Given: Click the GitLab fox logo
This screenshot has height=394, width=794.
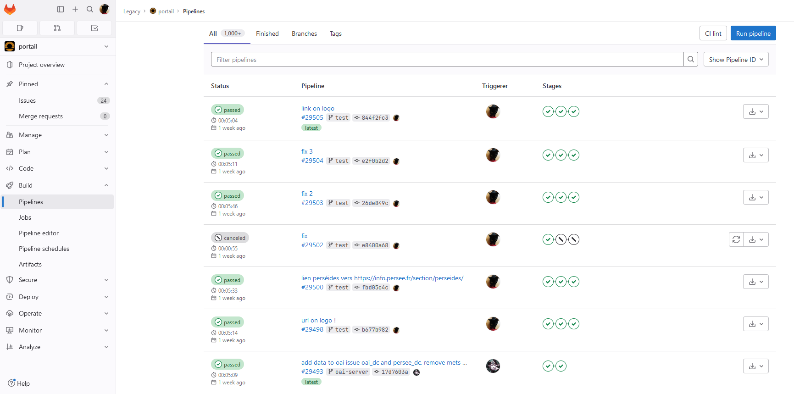Looking at the screenshot, I should point(10,9).
